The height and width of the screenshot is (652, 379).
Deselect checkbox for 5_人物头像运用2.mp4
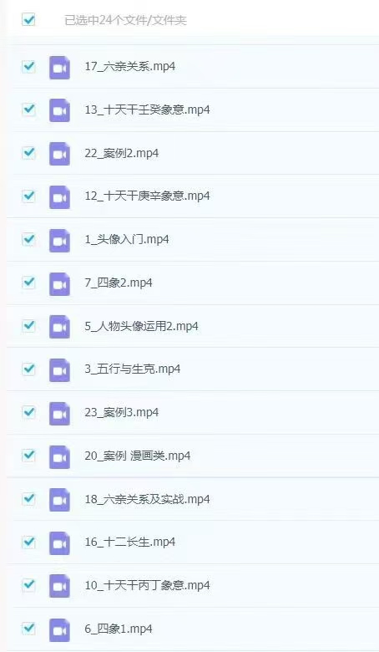[x=28, y=325]
